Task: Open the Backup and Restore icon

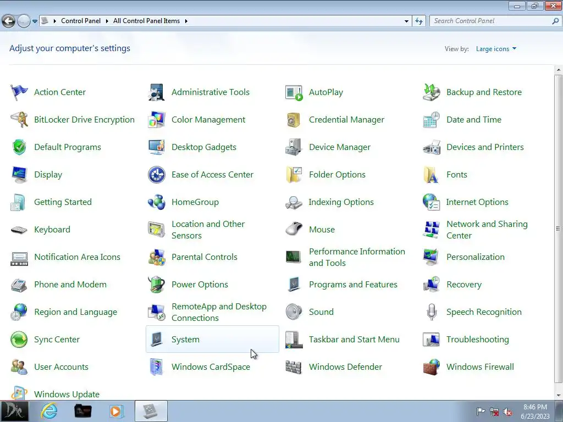Action: (432, 92)
